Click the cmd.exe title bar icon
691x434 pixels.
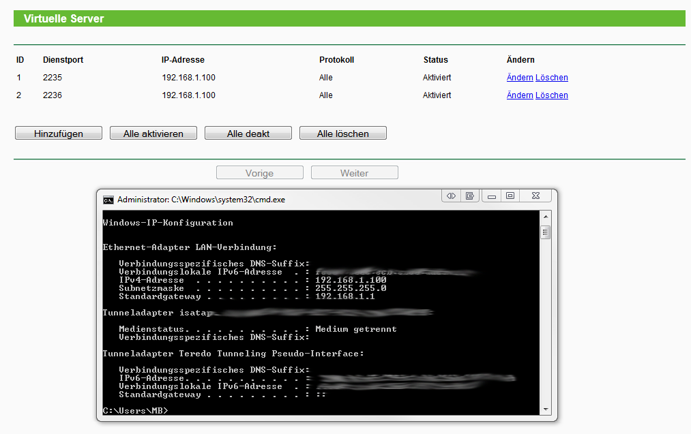pyautogui.click(x=108, y=200)
